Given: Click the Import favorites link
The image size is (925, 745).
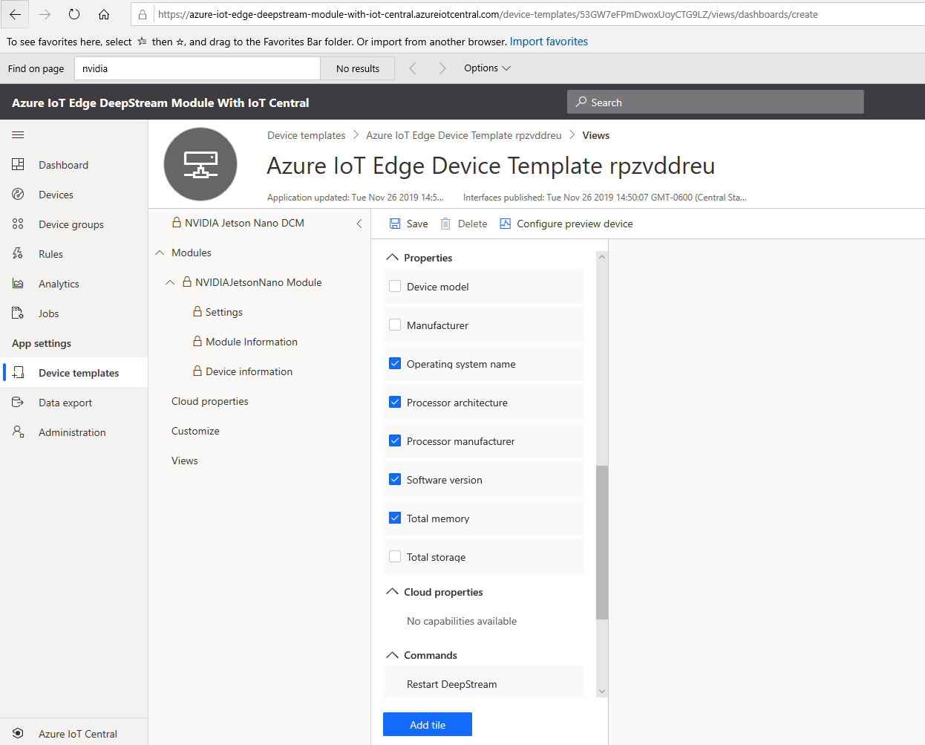Looking at the screenshot, I should pos(549,42).
